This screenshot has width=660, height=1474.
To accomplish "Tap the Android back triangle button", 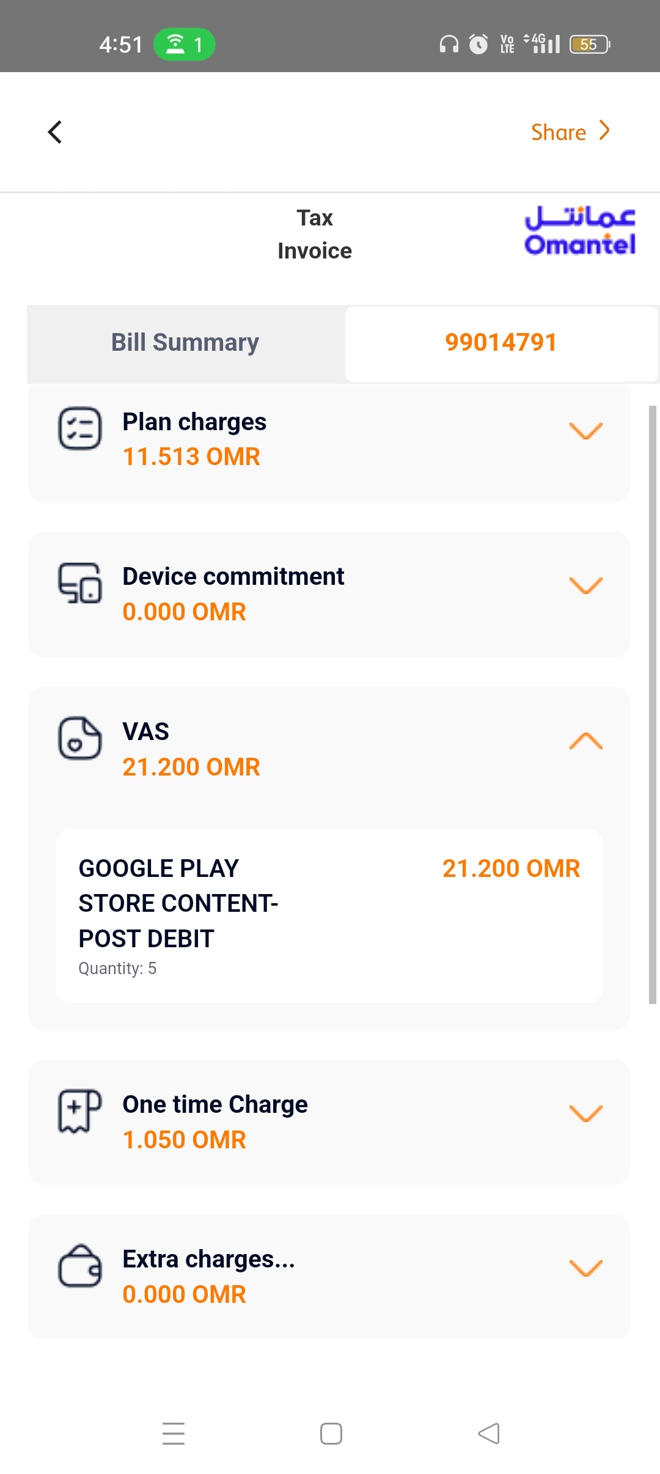I will coord(489,1434).
